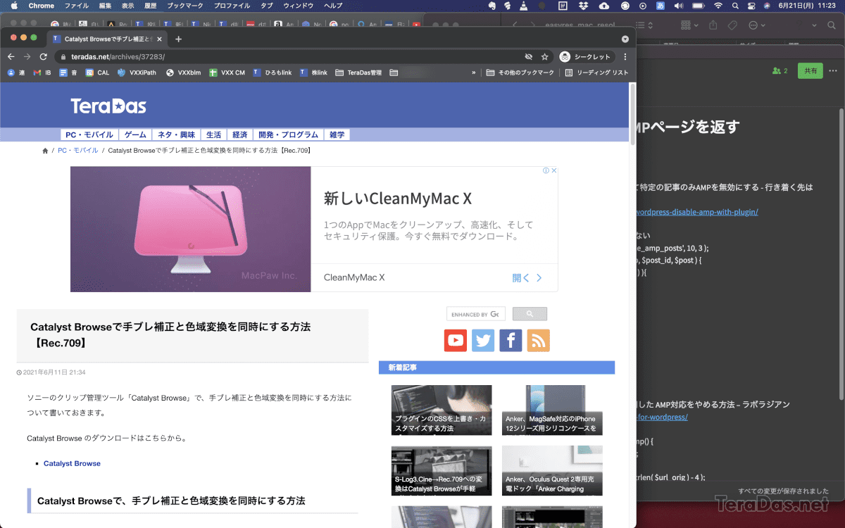The image size is (845, 528).
Task: Open the VXX CM bookmark
Action: (x=227, y=73)
